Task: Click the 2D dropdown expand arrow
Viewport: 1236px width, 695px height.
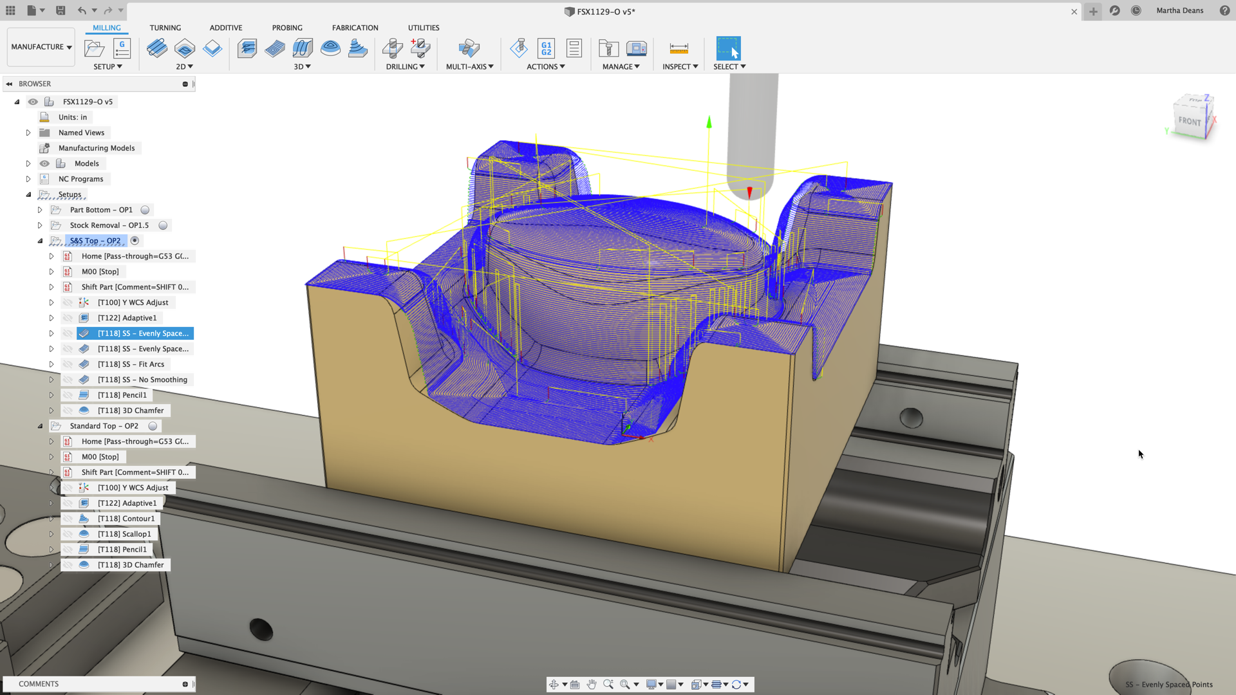Action: 190,66
